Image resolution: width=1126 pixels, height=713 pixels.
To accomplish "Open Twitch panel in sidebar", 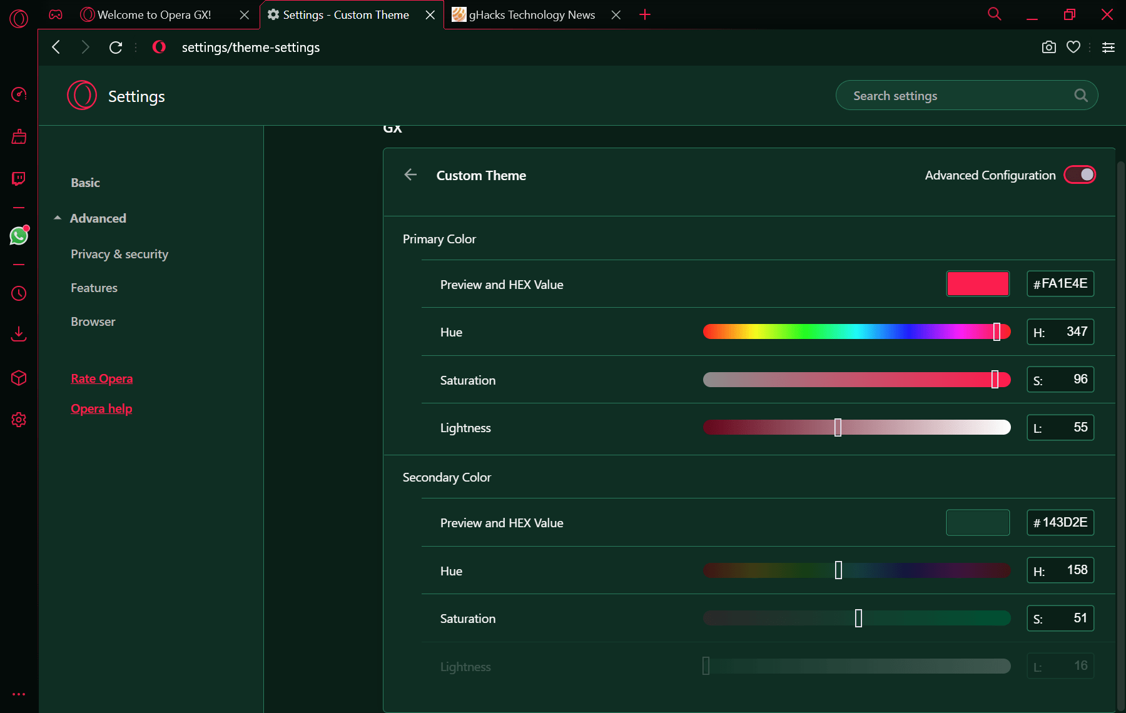I will [x=19, y=180].
